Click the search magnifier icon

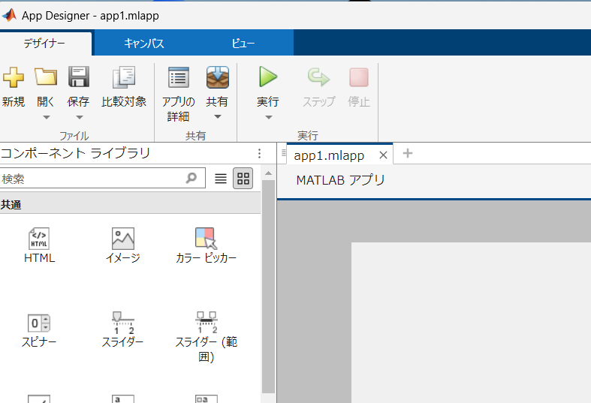191,178
